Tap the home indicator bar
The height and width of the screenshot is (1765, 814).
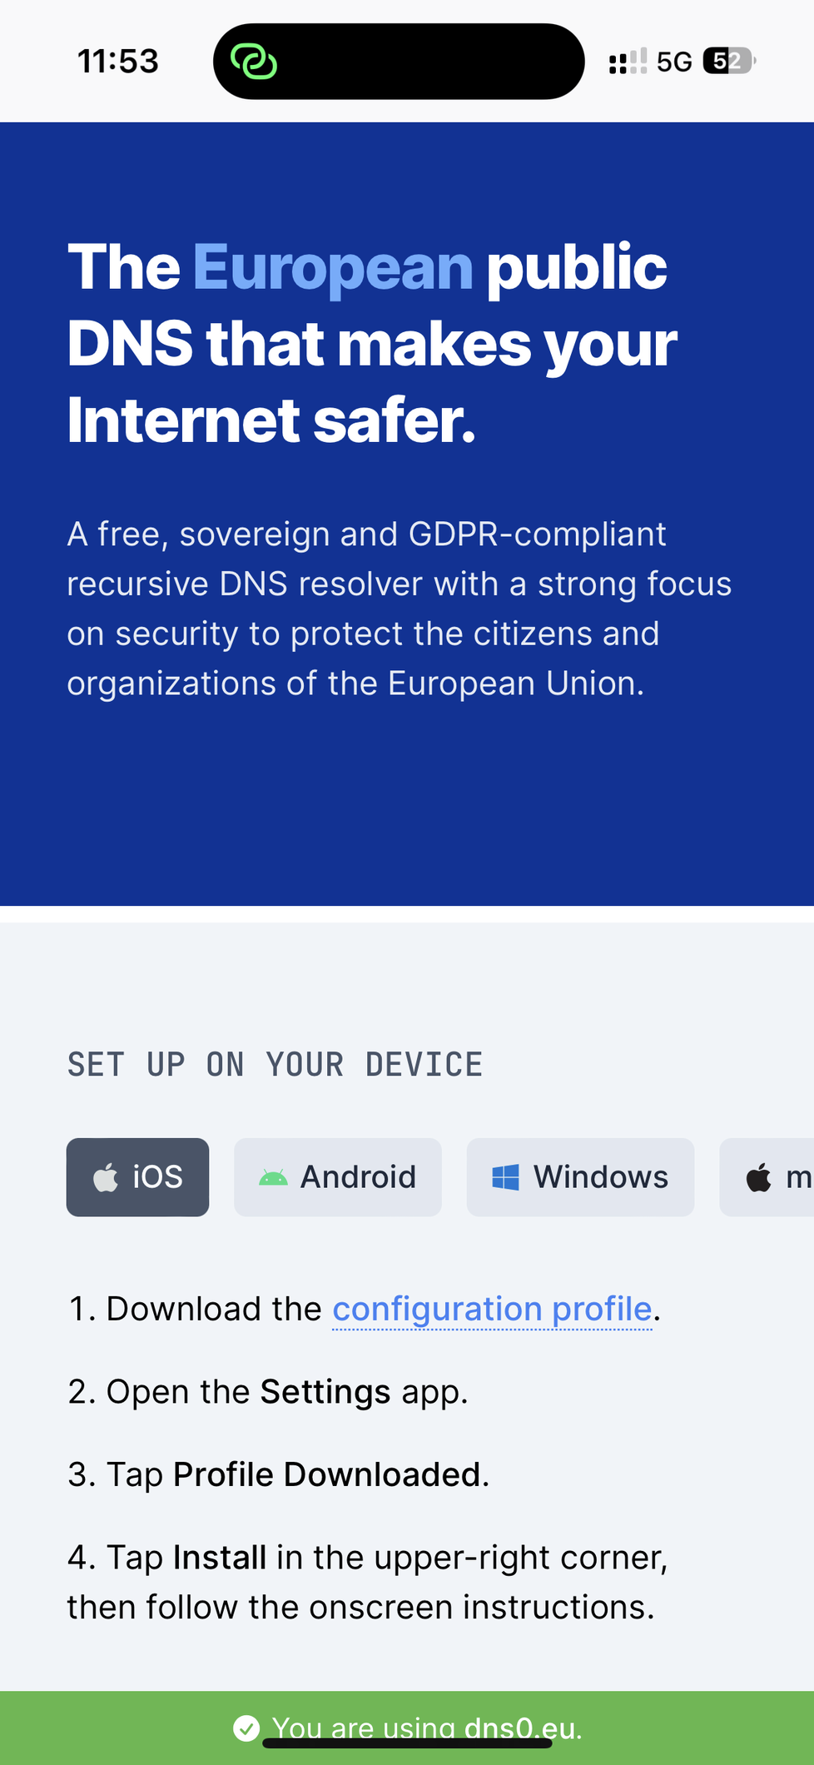[407, 1743]
